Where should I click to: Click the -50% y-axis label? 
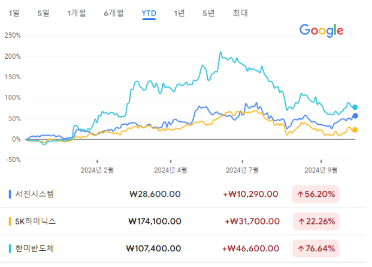(x=13, y=160)
